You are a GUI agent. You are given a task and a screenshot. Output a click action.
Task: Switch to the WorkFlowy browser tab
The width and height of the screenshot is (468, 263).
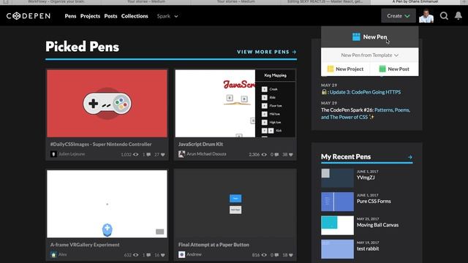click(x=56, y=1)
